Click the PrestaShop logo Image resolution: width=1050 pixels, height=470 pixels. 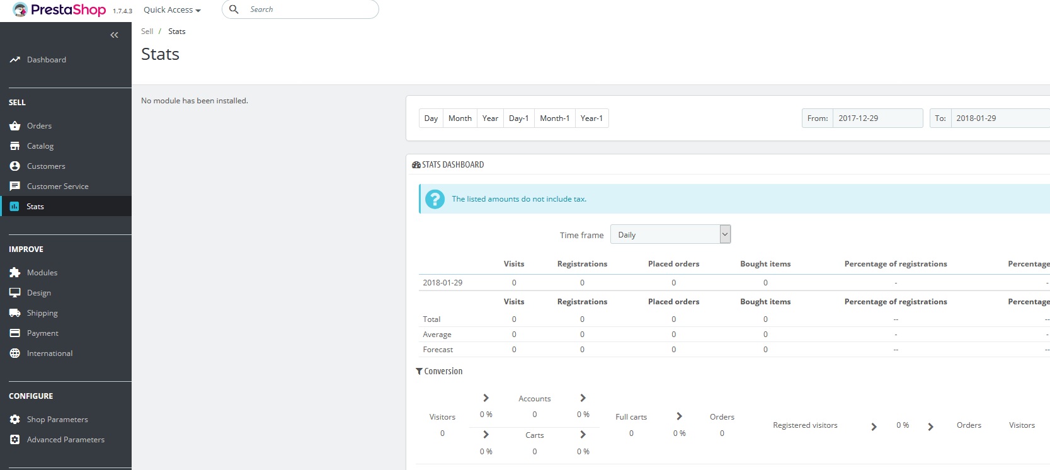click(59, 9)
